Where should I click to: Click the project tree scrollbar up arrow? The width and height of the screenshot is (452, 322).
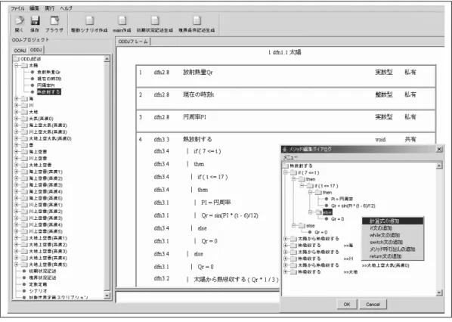(107, 59)
